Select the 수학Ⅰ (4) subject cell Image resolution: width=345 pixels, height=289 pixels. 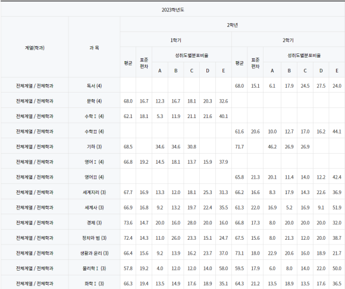pos(94,116)
